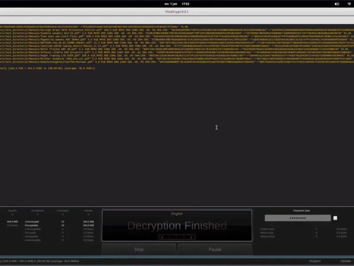Viewport: 354px width, 266px height.
Task: Click the small S-to-V progress indicator
Action: [177, 237]
